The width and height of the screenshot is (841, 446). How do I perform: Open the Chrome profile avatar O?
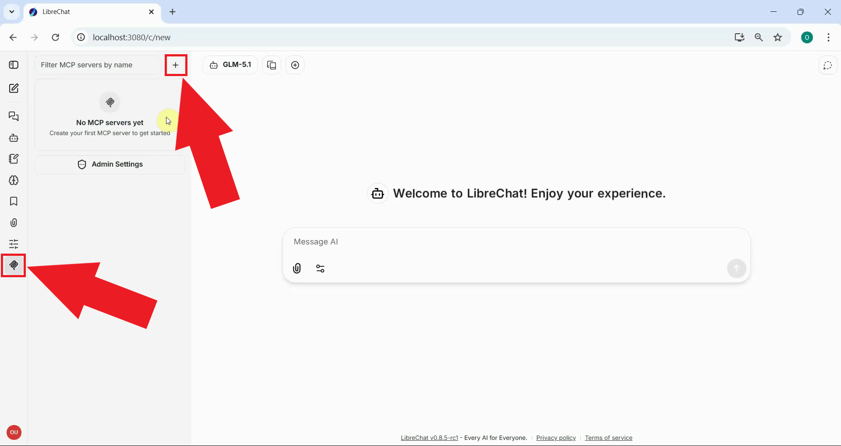tap(807, 38)
